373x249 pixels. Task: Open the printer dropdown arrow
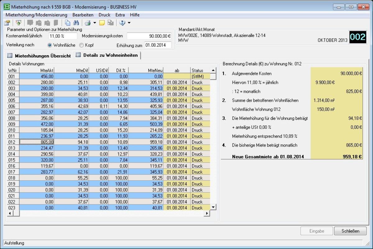[94, 23]
